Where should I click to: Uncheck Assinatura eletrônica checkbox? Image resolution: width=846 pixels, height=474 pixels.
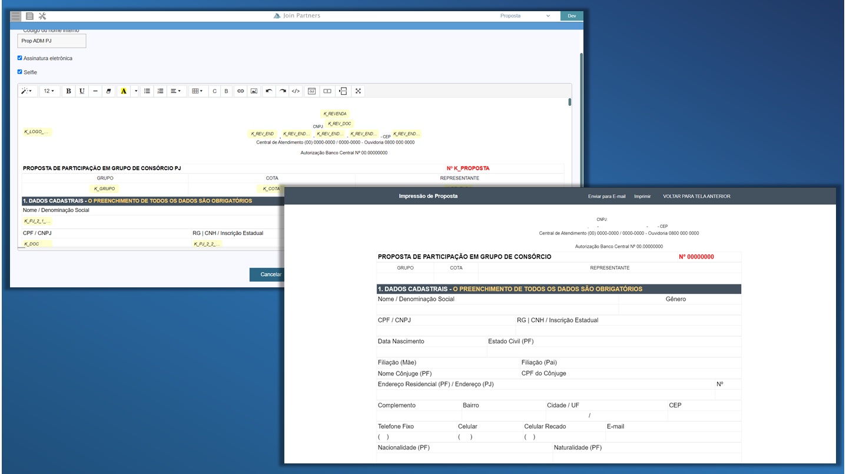click(20, 58)
